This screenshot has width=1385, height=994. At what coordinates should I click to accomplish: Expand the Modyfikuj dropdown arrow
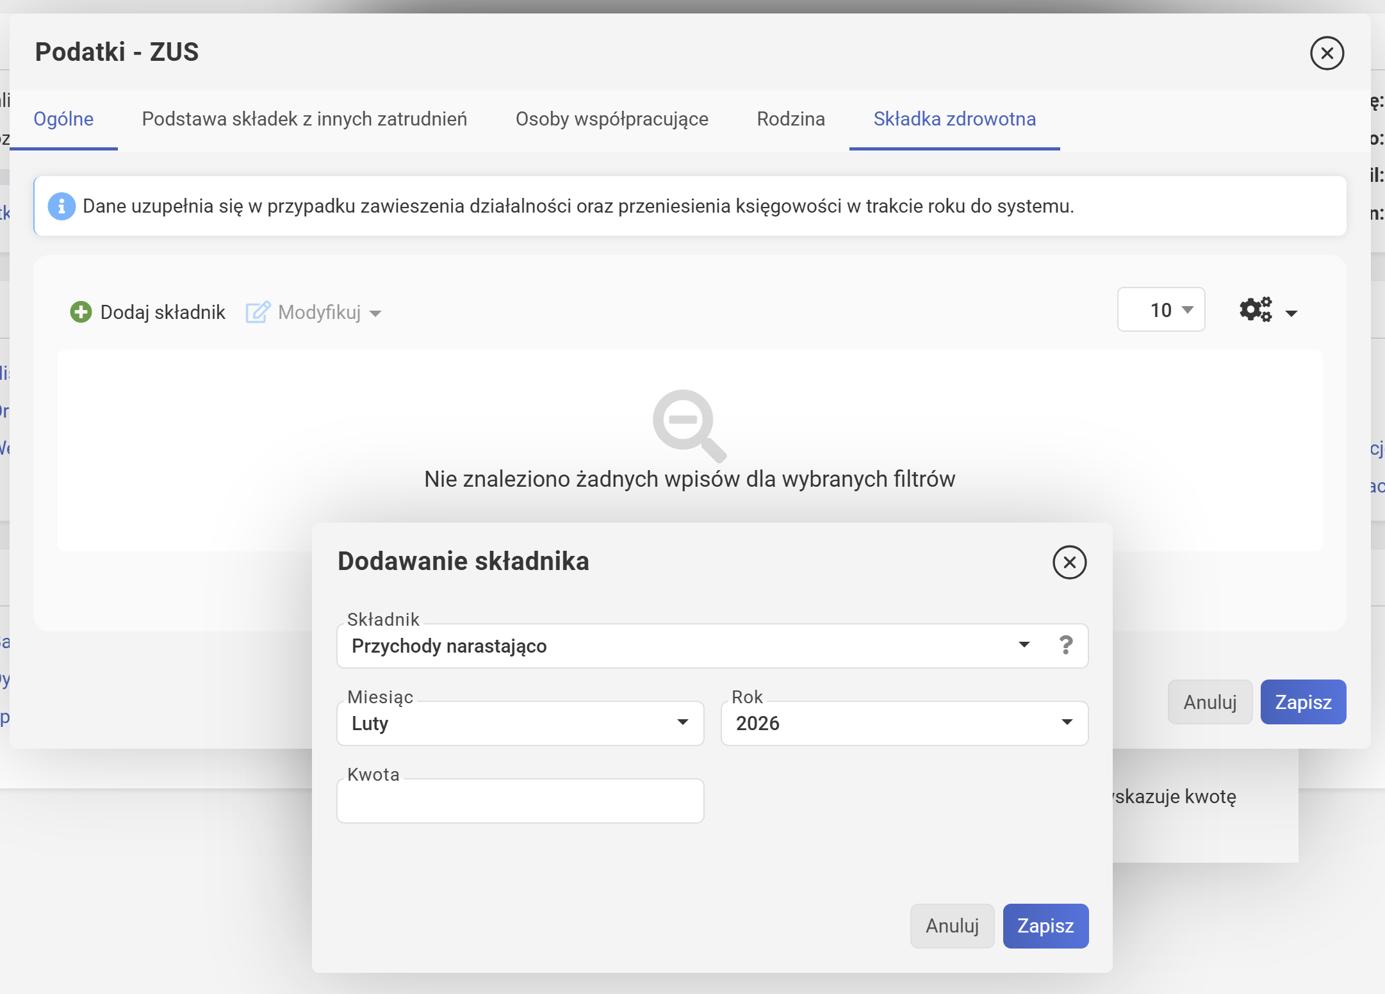(x=376, y=313)
